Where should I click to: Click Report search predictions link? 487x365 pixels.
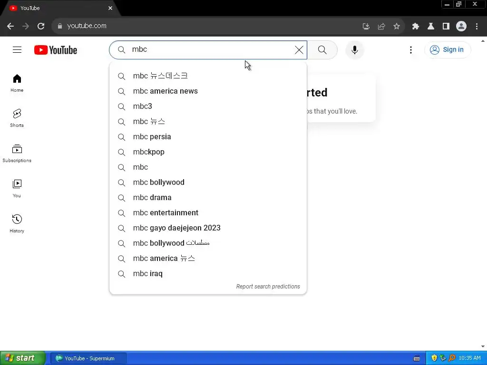pos(268,287)
